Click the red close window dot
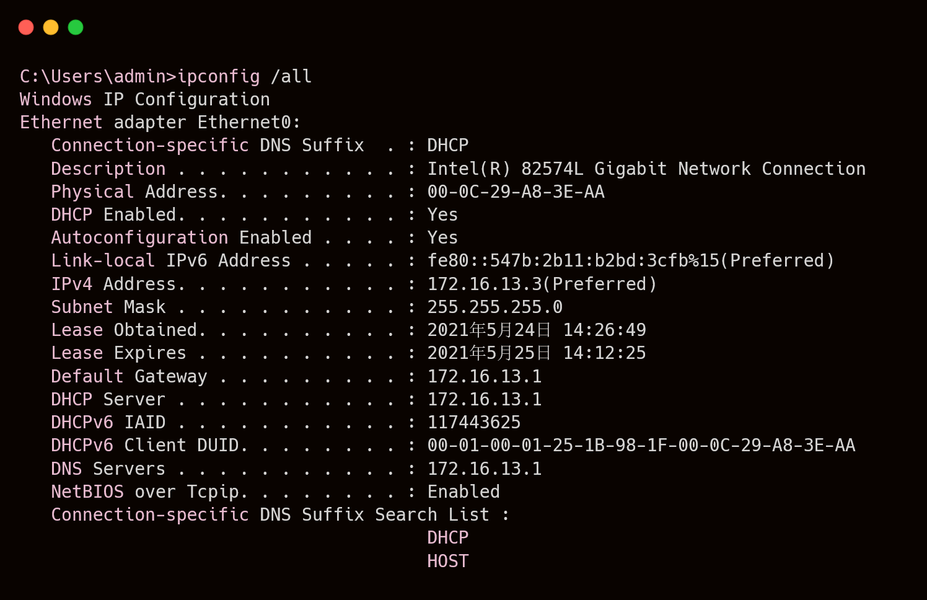Image resolution: width=927 pixels, height=600 pixels. coord(26,27)
